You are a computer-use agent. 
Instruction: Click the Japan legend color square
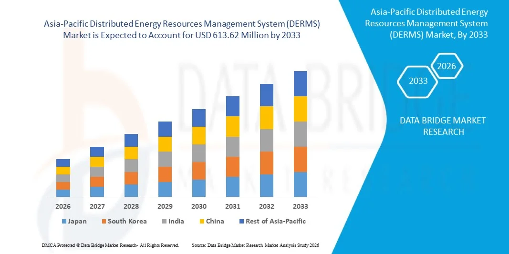pos(64,222)
